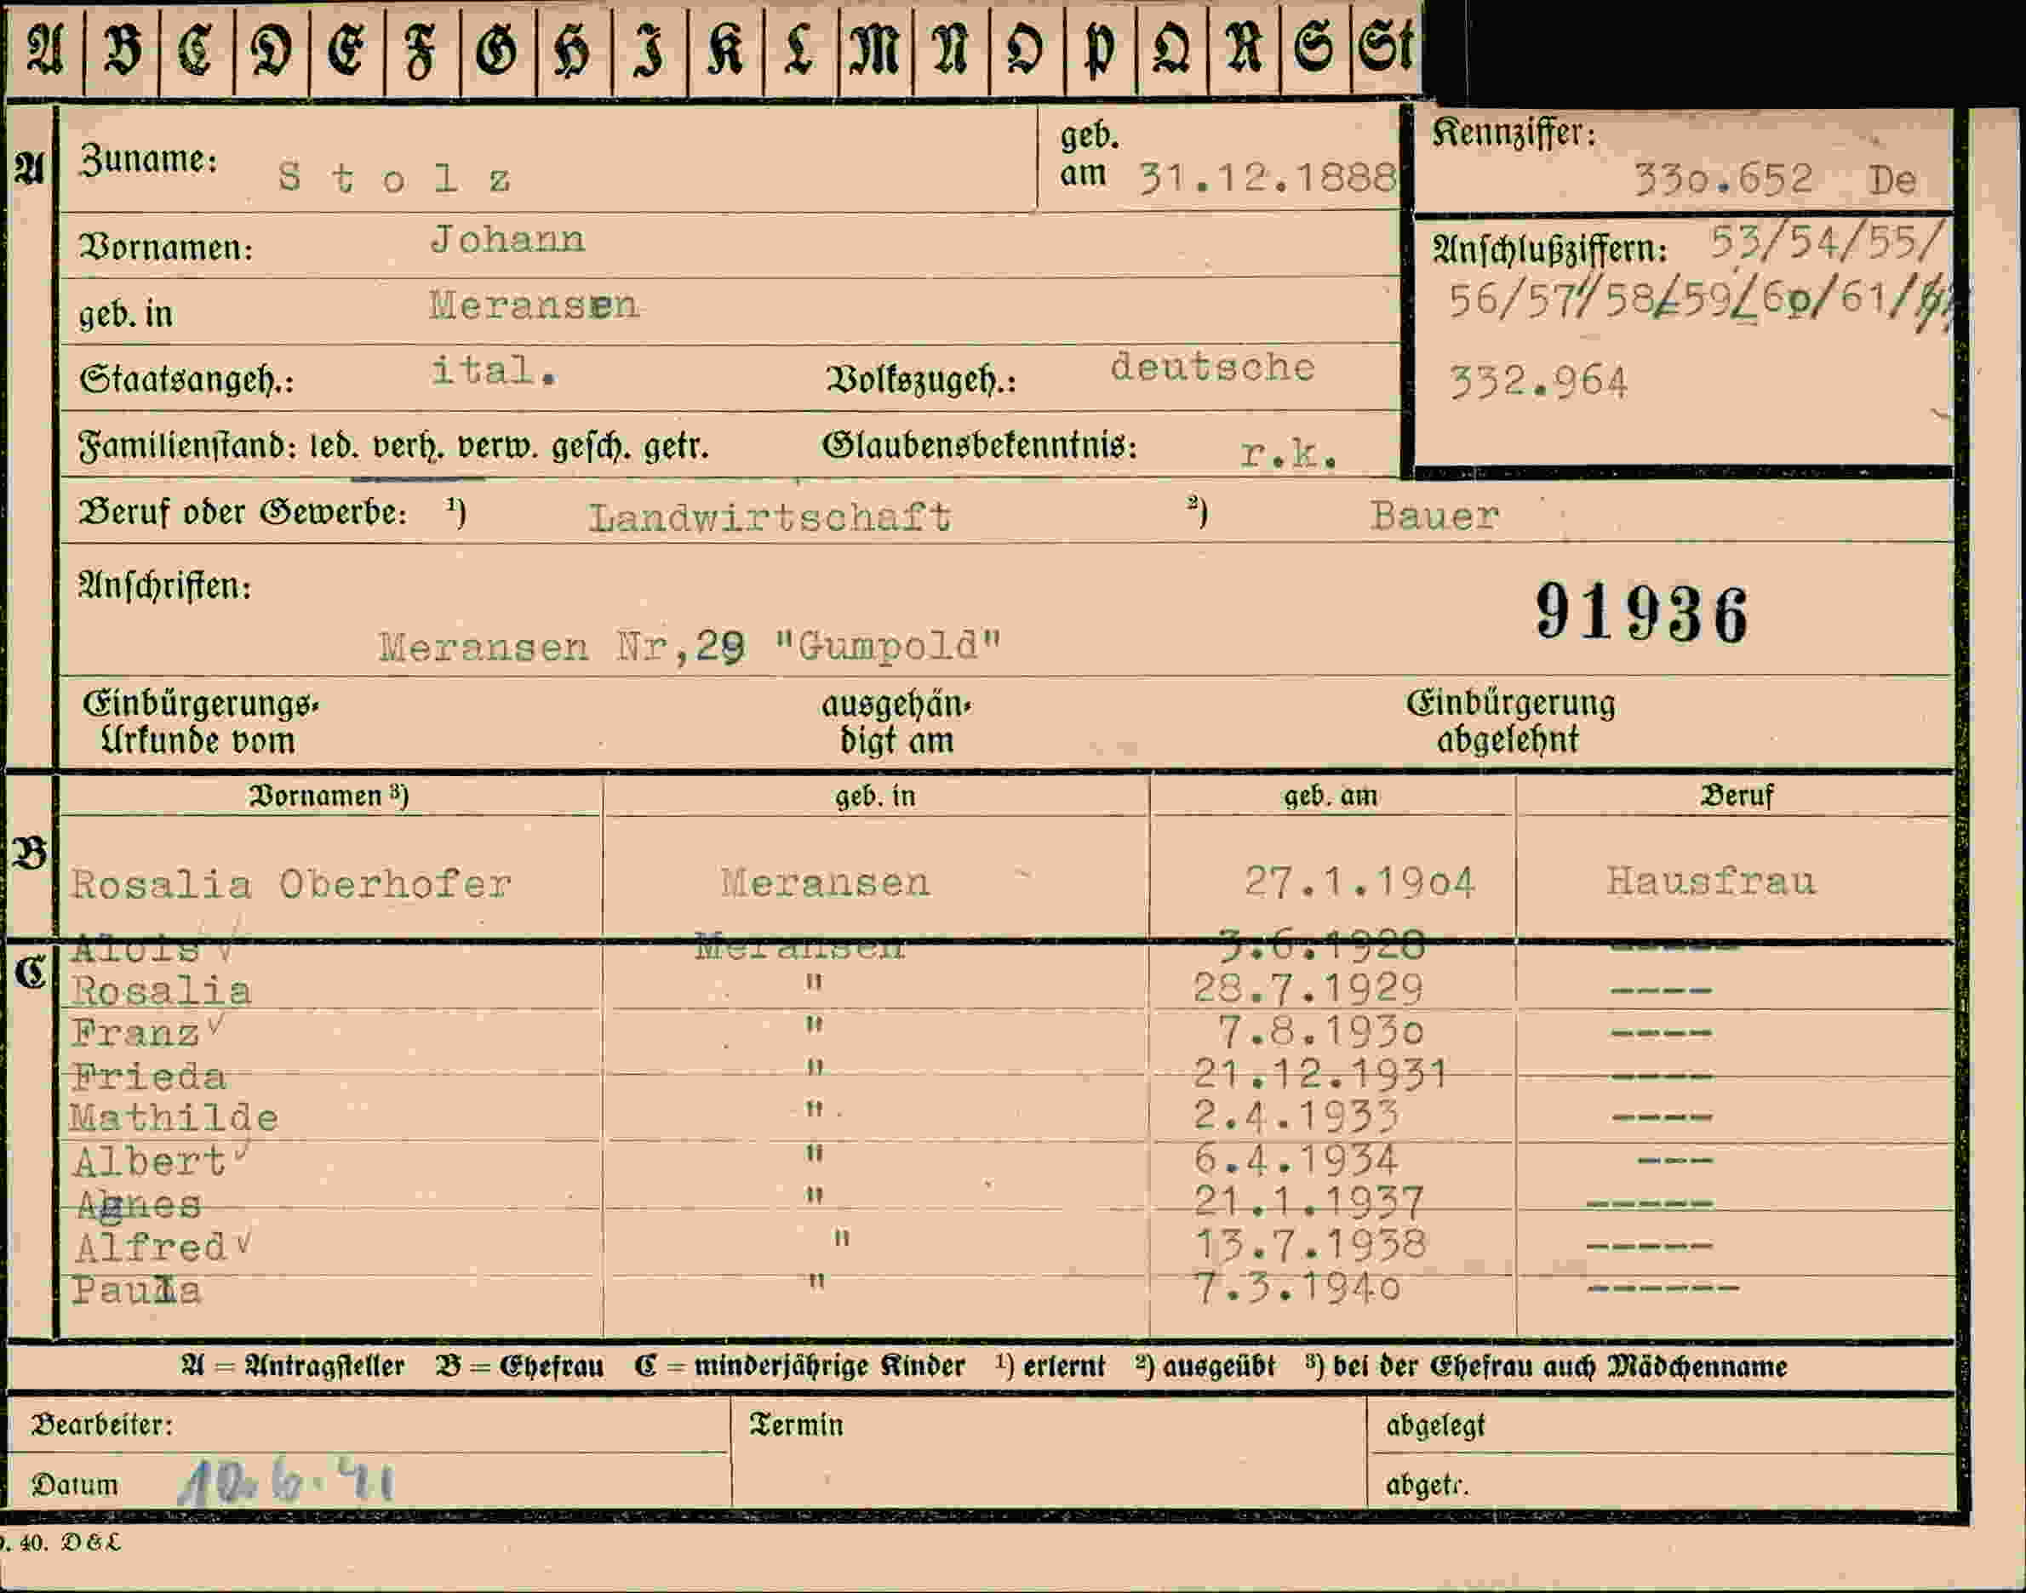Click the 'Bearbeiter:' field label
The height and width of the screenshot is (1593, 2026).
[101, 1425]
